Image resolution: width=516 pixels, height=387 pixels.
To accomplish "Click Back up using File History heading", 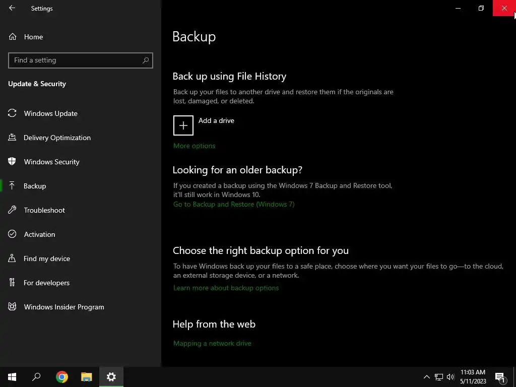I will click(229, 77).
